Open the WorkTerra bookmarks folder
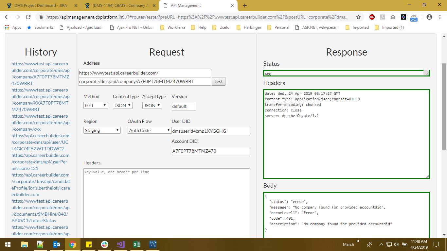The image size is (447, 251). (172, 27)
